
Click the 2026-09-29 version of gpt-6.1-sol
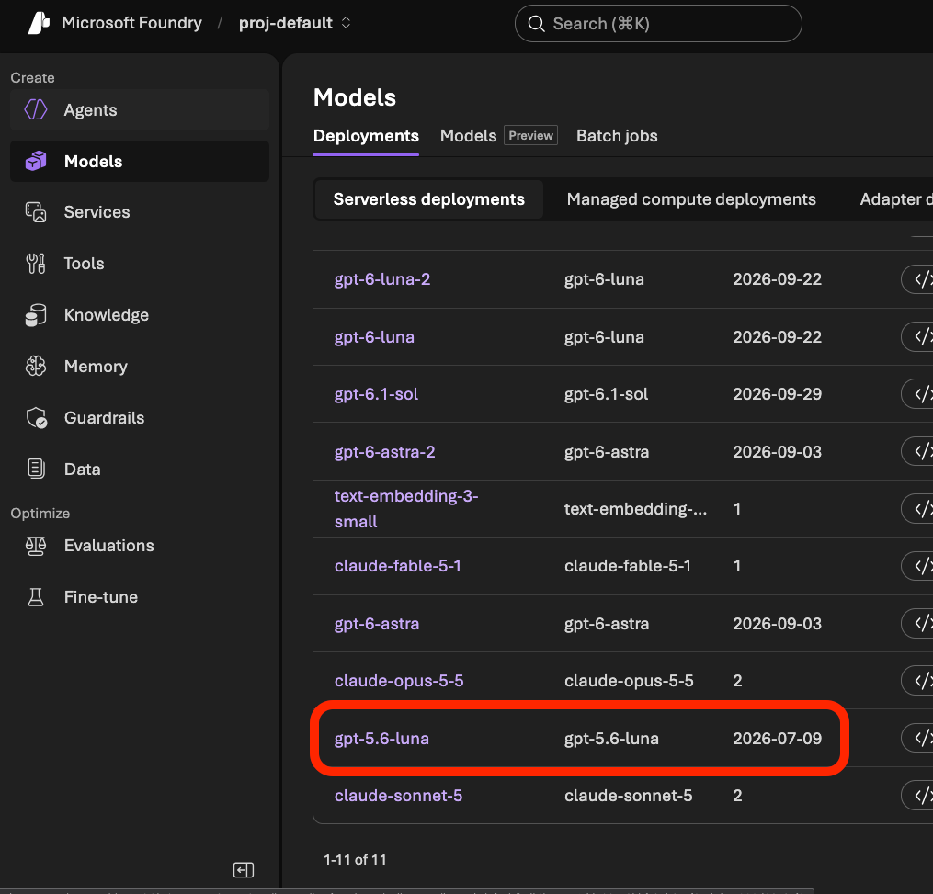pos(777,394)
